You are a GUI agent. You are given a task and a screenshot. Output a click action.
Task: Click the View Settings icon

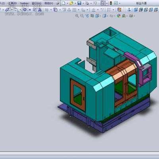(x=131, y=16)
